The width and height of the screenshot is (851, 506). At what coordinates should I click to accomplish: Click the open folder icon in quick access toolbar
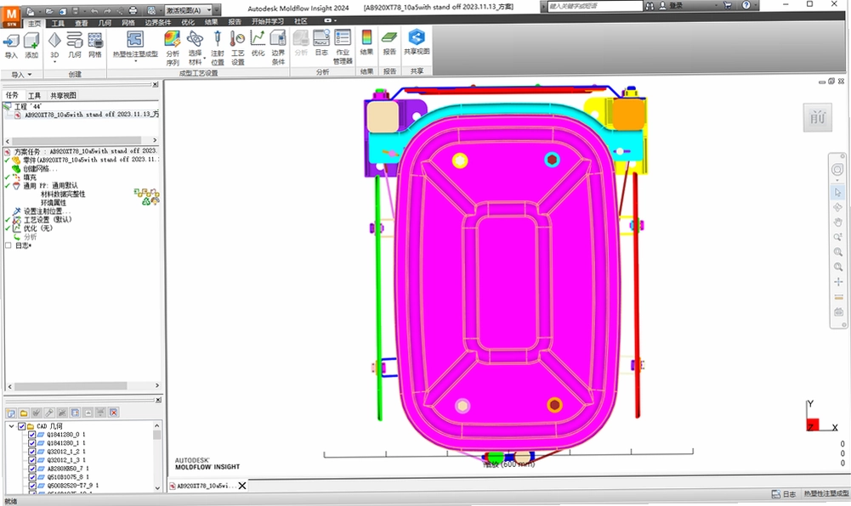pos(49,10)
